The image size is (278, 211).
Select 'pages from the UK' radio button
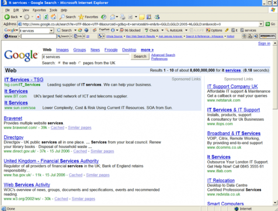click(79, 63)
